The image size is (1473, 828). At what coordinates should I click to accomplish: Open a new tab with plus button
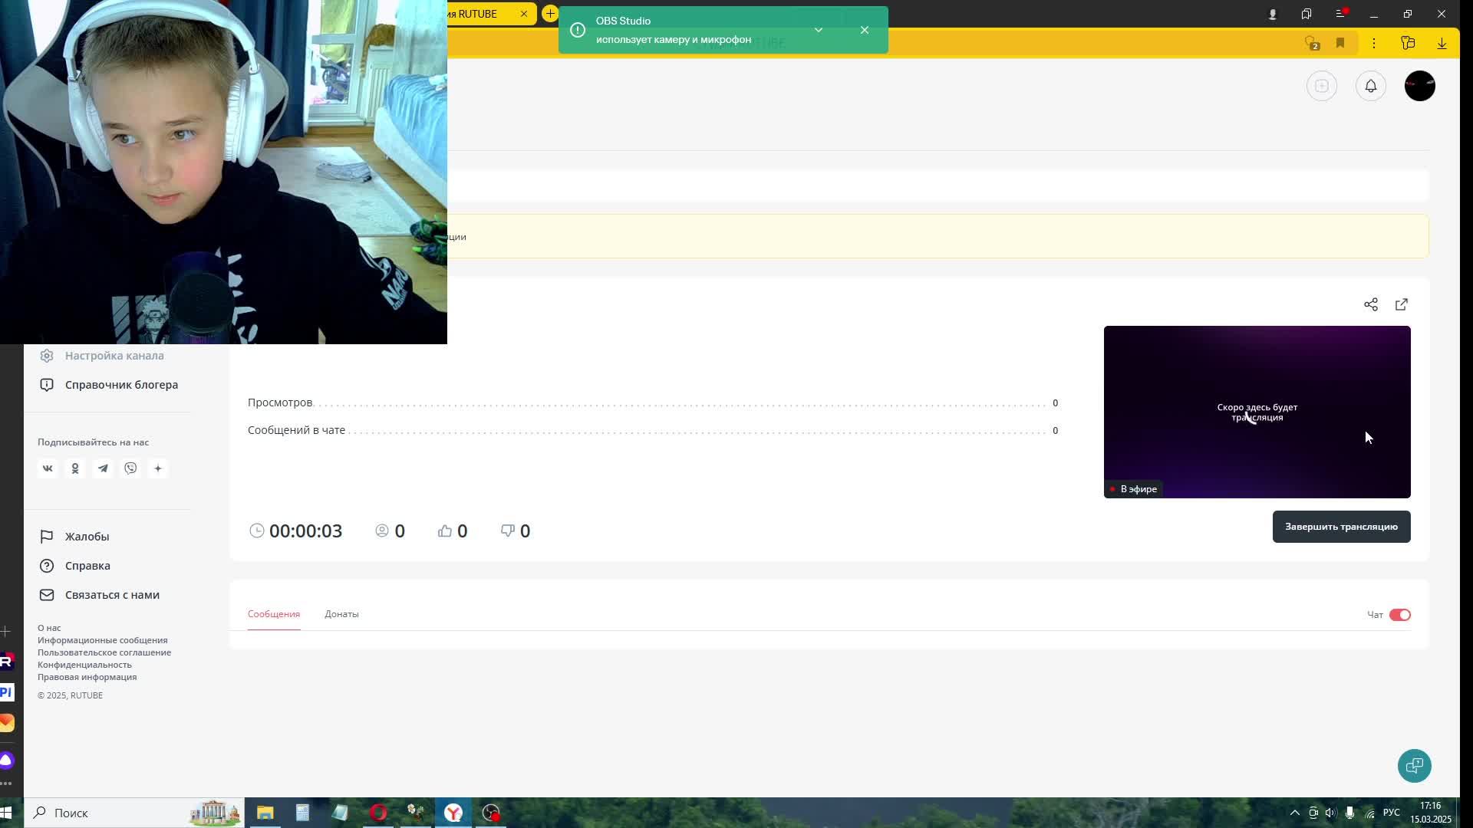pyautogui.click(x=550, y=14)
